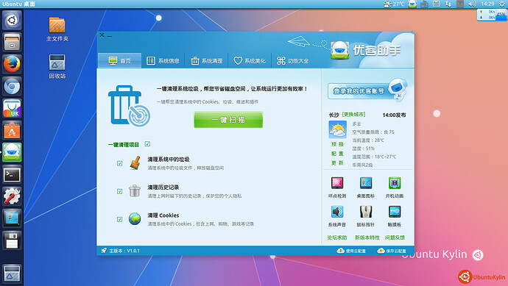
Task: Click the volume icon in top panel
Action: (x=472, y=4)
